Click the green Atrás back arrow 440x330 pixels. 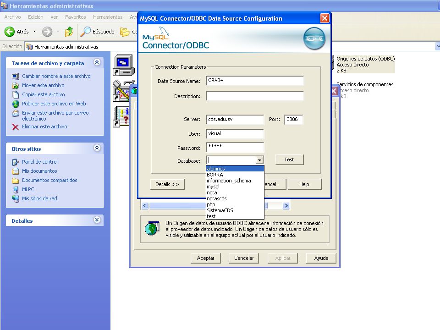(x=9, y=32)
